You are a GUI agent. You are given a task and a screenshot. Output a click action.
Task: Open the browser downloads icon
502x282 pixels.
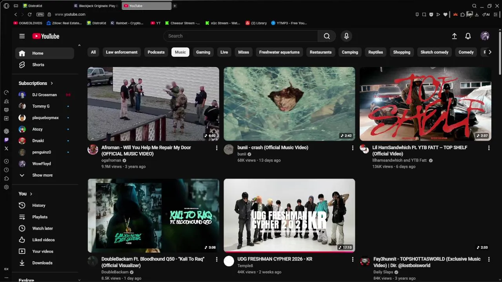click(477, 14)
